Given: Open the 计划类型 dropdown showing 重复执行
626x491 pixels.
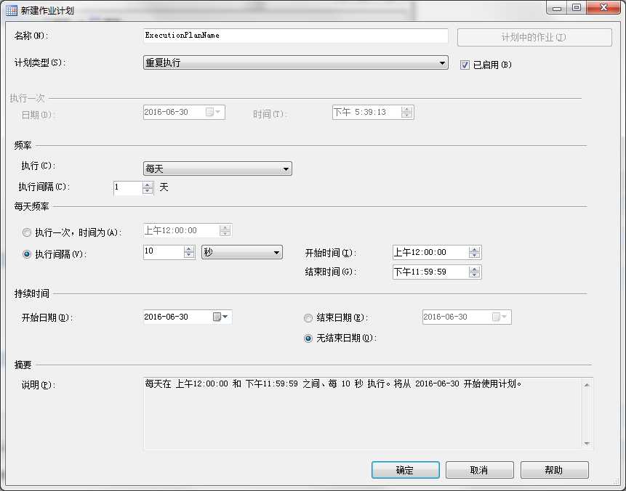Looking at the screenshot, I should [295, 62].
